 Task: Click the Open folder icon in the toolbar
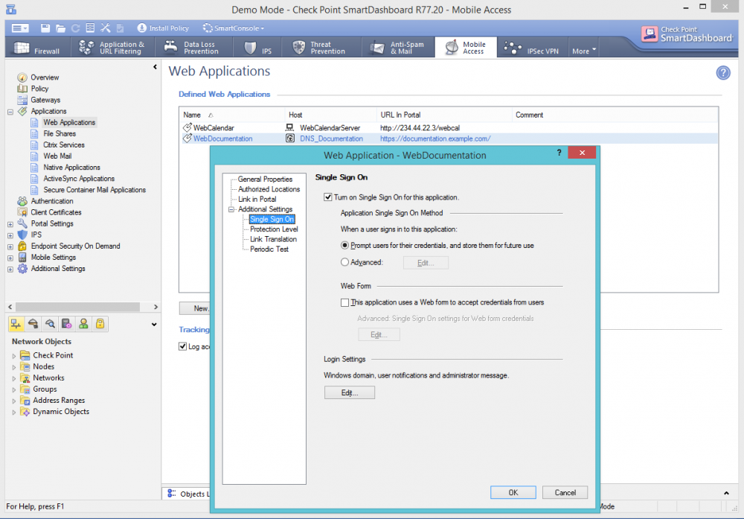coord(60,28)
